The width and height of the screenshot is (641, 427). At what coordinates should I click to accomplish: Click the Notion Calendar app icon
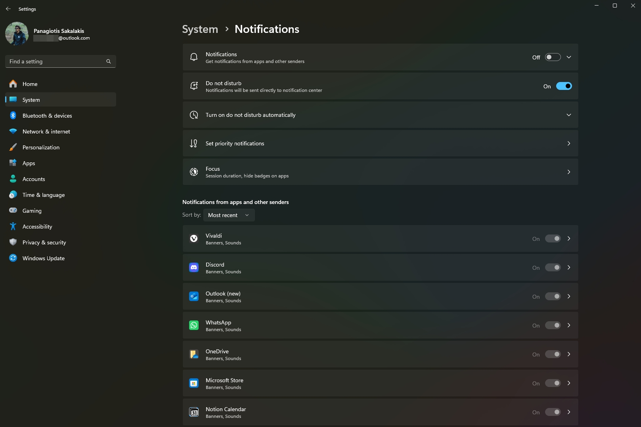(x=194, y=412)
